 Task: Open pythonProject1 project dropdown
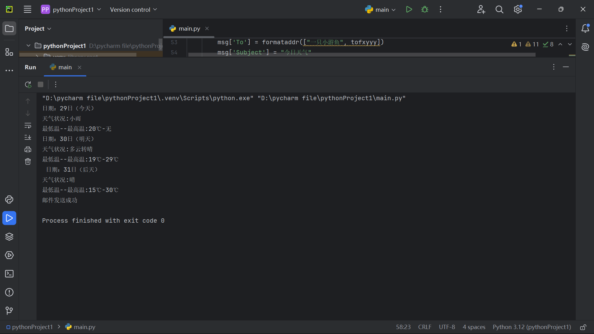(71, 9)
